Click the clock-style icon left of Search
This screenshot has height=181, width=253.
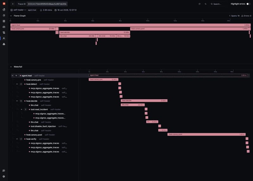[x=199, y=4]
